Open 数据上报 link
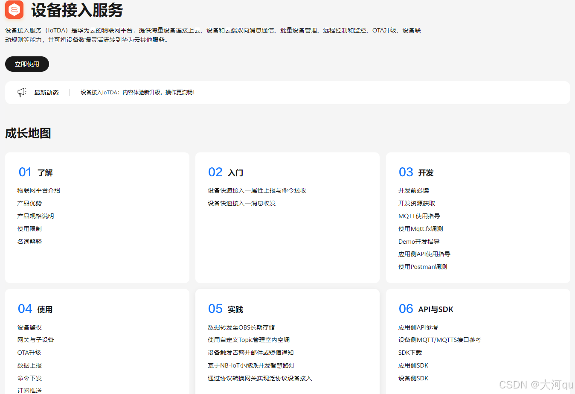 click(29, 365)
